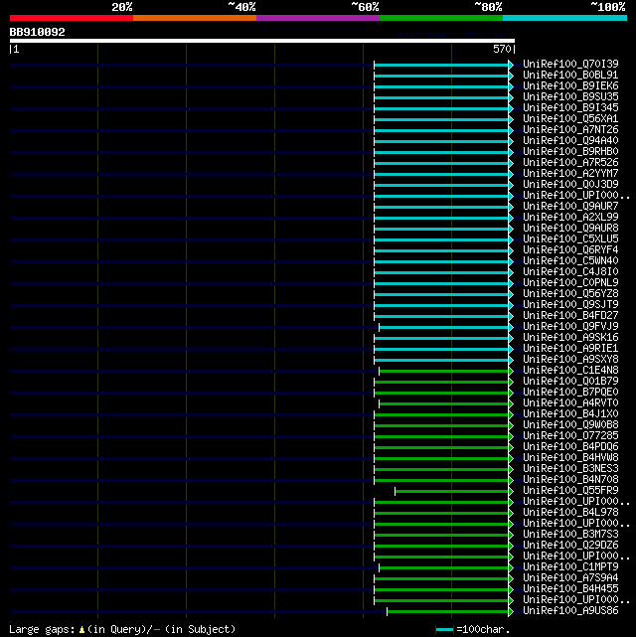Click the orange ~40% identity legend bar
This screenshot has width=636, height=637.
pos(195,18)
